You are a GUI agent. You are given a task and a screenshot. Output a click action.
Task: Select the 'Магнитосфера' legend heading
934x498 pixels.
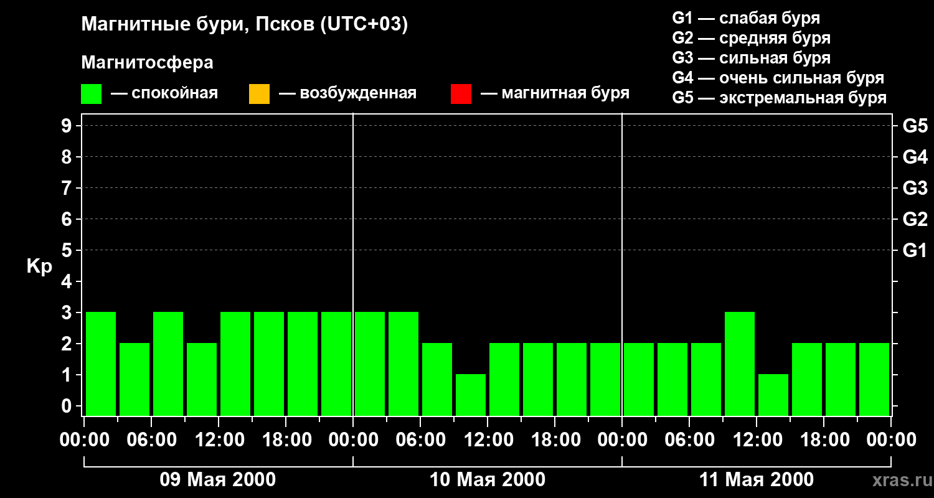[x=147, y=63]
